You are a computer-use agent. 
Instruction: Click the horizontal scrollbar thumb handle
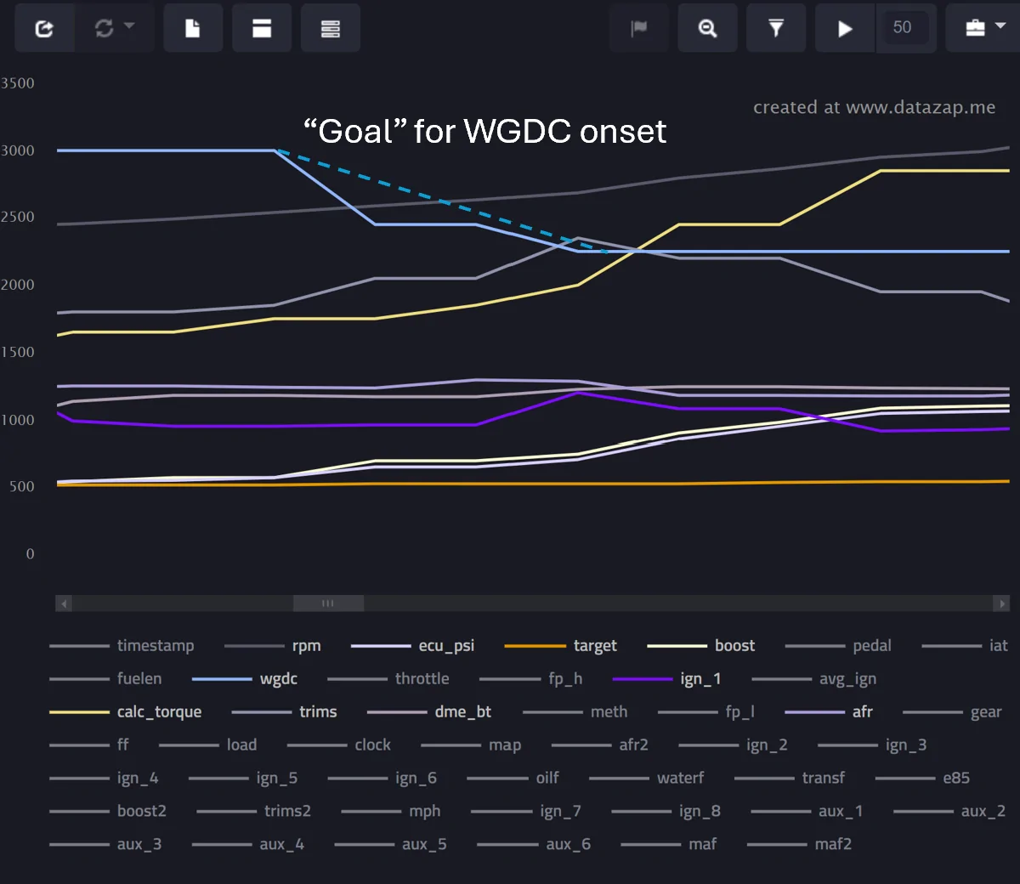pyautogui.click(x=328, y=603)
